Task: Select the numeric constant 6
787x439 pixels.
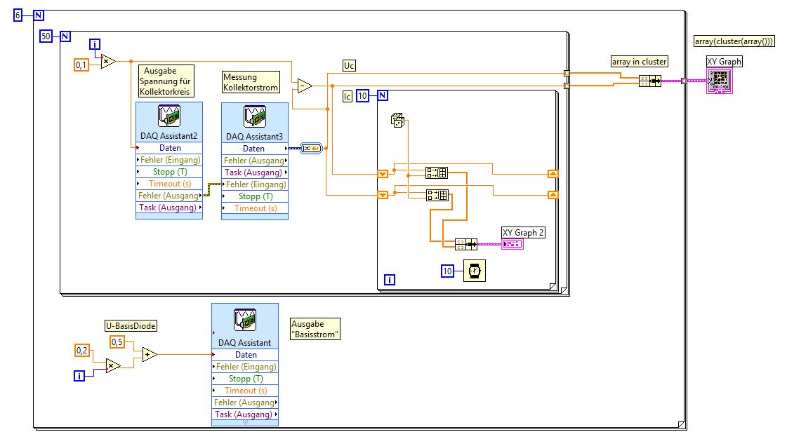Action: click(18, 15)
